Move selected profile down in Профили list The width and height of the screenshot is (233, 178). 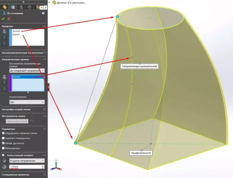tap(4, 44)
